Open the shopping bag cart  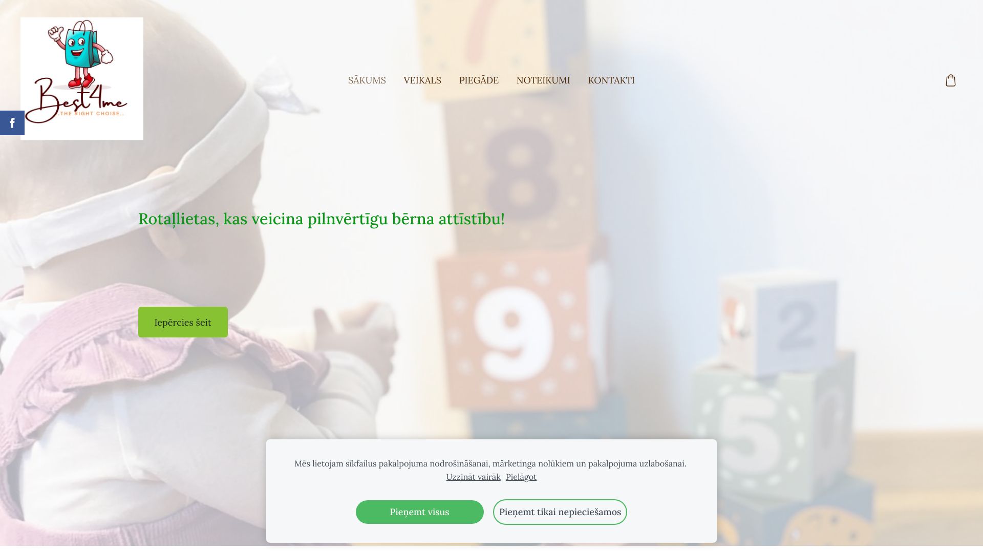point(951,80)
